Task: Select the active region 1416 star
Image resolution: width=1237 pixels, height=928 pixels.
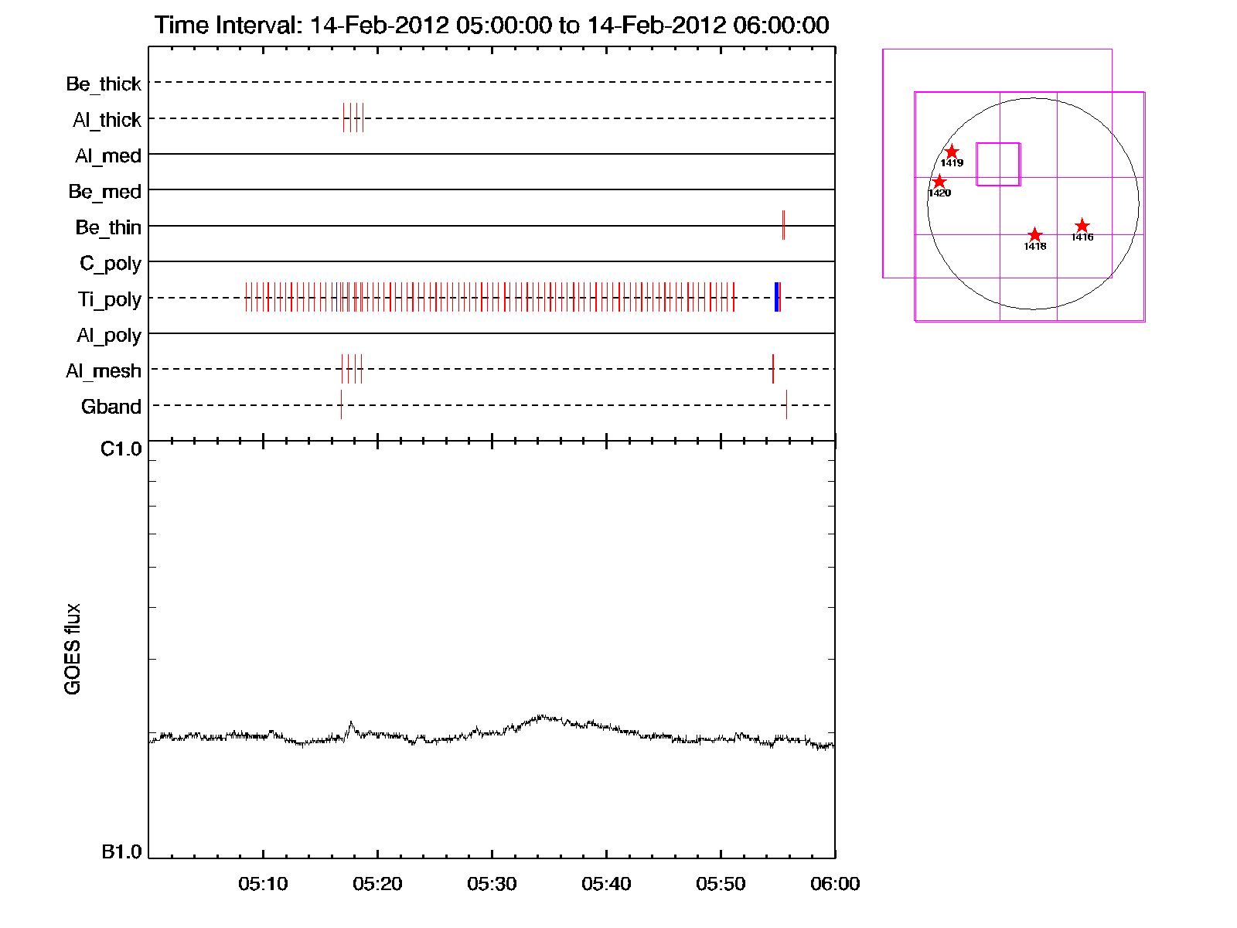Action: [x=1082, y=226]
